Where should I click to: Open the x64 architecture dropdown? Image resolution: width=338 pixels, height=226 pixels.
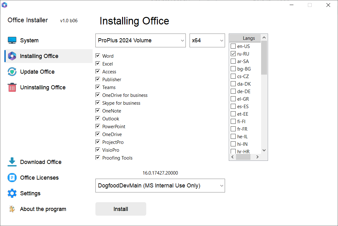point(207,40)
